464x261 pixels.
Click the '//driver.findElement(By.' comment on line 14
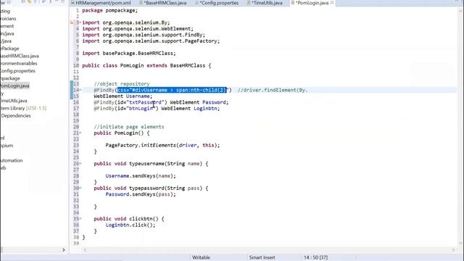click(273, 90)
